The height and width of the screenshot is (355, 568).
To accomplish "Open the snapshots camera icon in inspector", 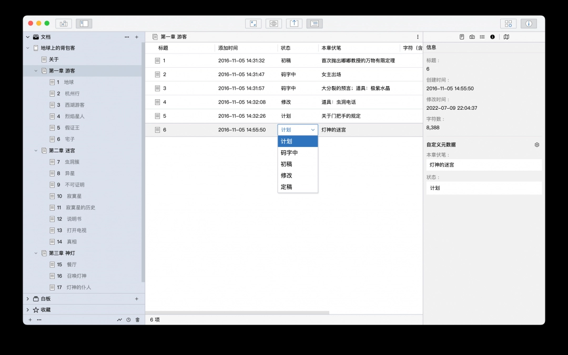I will pos(472,36).
